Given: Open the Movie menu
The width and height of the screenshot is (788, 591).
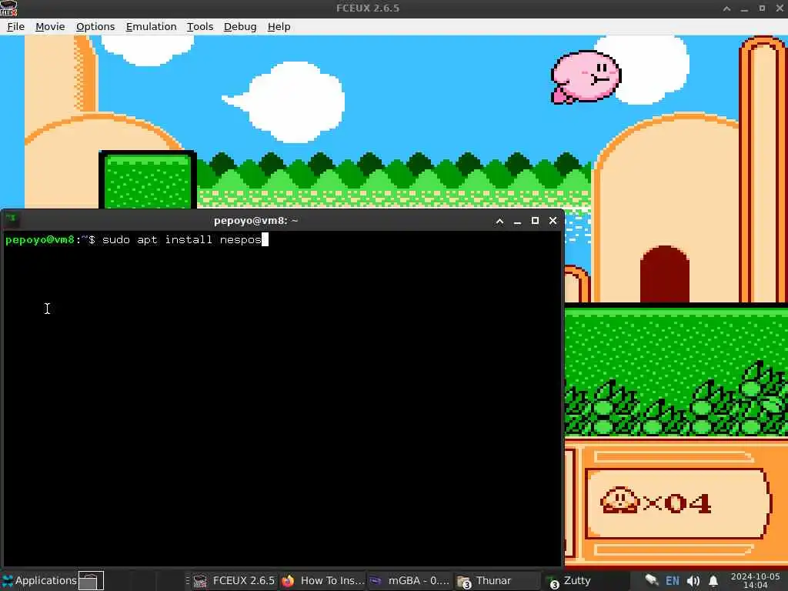Looking at the screenshot, I should click(50, 27).
